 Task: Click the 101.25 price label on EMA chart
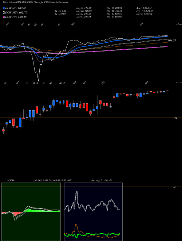pyautogui.click(x=172, y=41)
